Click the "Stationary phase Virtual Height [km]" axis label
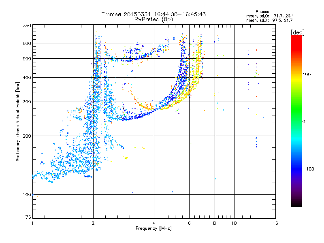324x243 pixels. pos(18,122)
